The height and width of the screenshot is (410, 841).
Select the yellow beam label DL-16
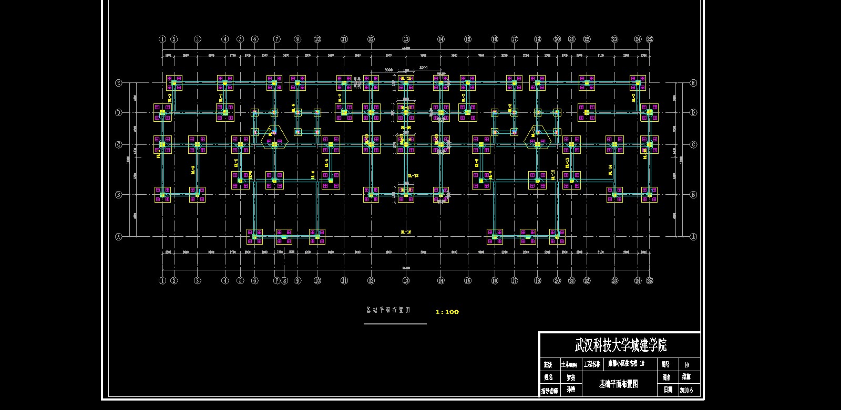click(406, 232)
